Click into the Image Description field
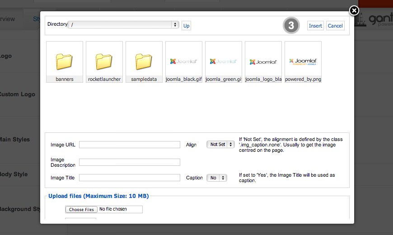This screenshot has height=235, width=393. point(130,162)
